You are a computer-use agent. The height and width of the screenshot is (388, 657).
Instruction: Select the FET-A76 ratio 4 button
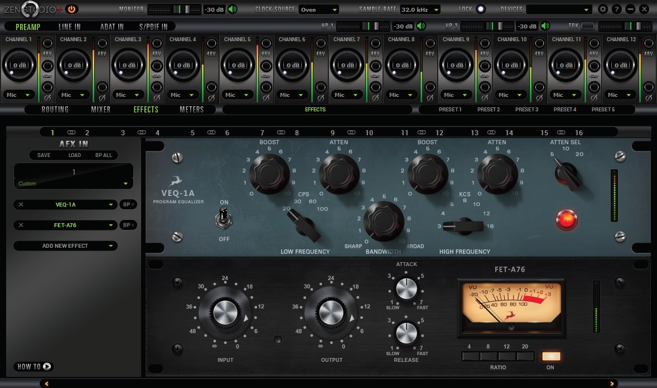[471, 356]
